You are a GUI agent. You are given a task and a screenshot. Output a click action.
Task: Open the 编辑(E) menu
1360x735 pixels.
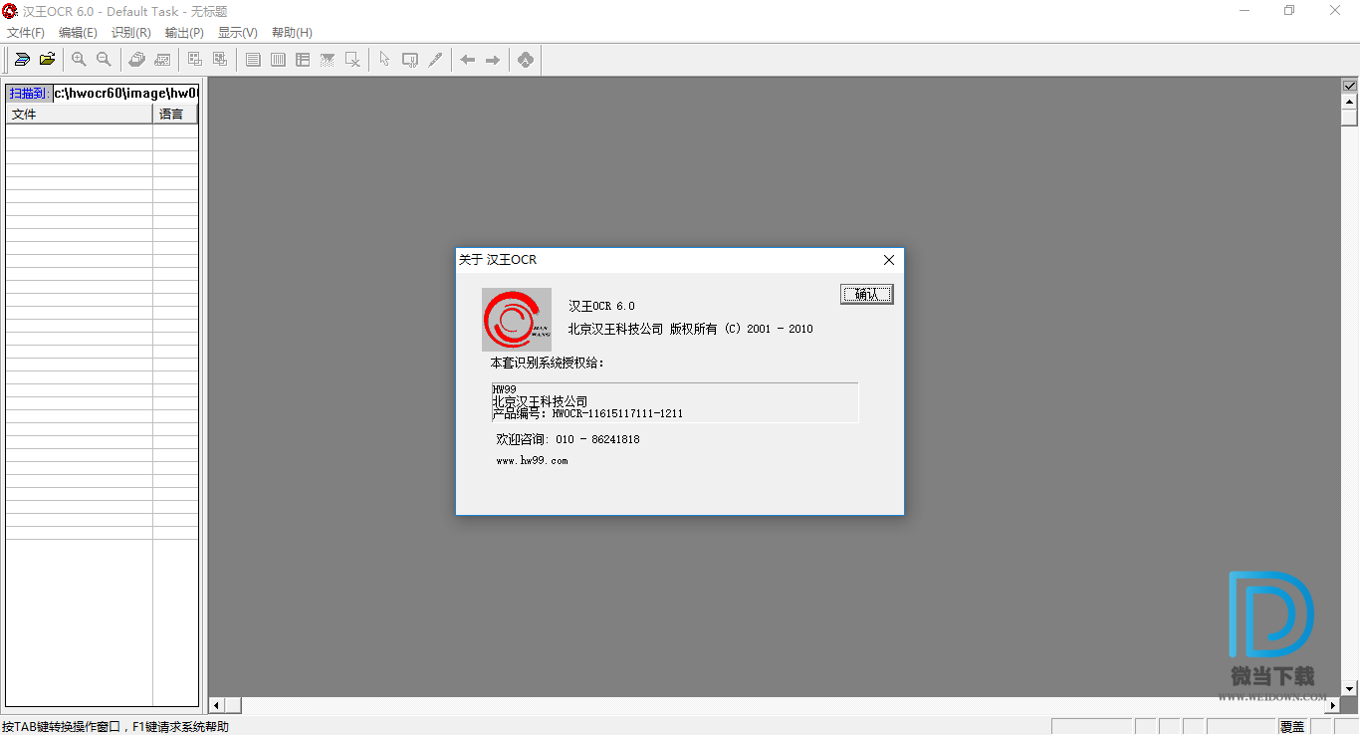78,33
